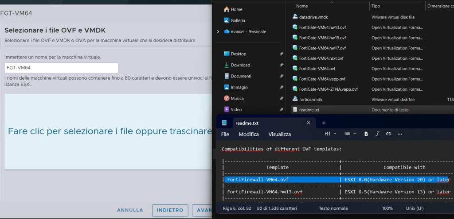
Task: Open the H1 heading dropdown
Action: (x=330, y=134)
